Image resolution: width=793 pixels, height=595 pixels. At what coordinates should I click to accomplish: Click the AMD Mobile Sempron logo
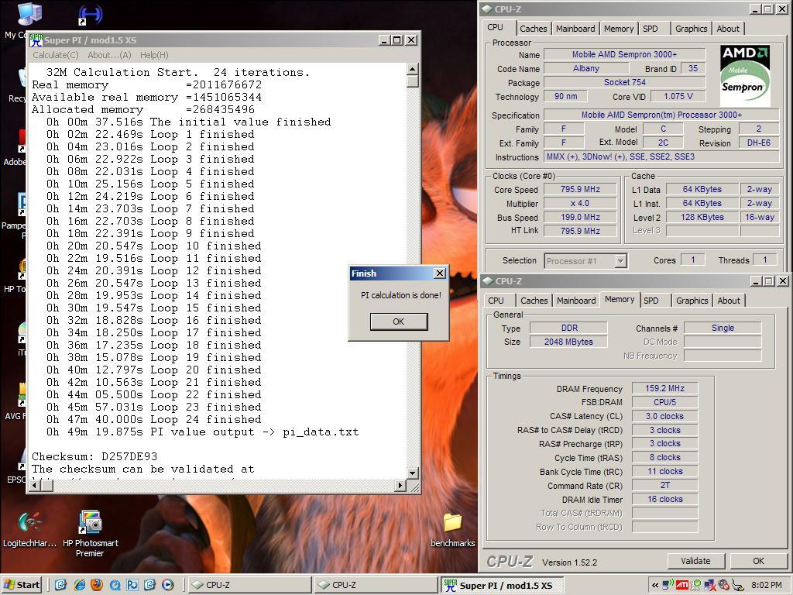(745, 75)
